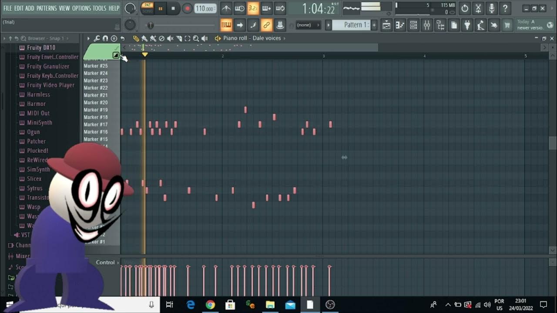Viewport: 557px width, 313px height.
Task: Open Google Chrome from the taskbar
Action: pyautogui.click(x=210, y=305)
